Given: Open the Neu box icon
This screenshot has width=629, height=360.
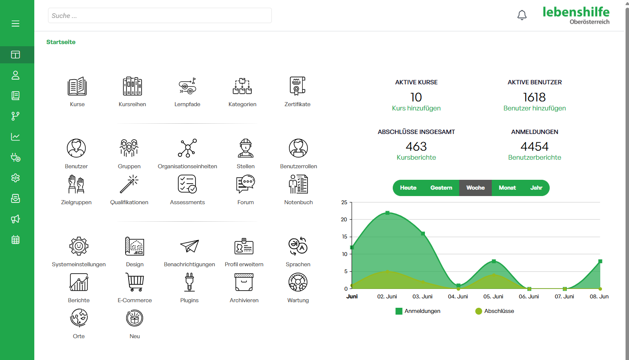Looking at the screenshot, I should (x=135, y=318).
